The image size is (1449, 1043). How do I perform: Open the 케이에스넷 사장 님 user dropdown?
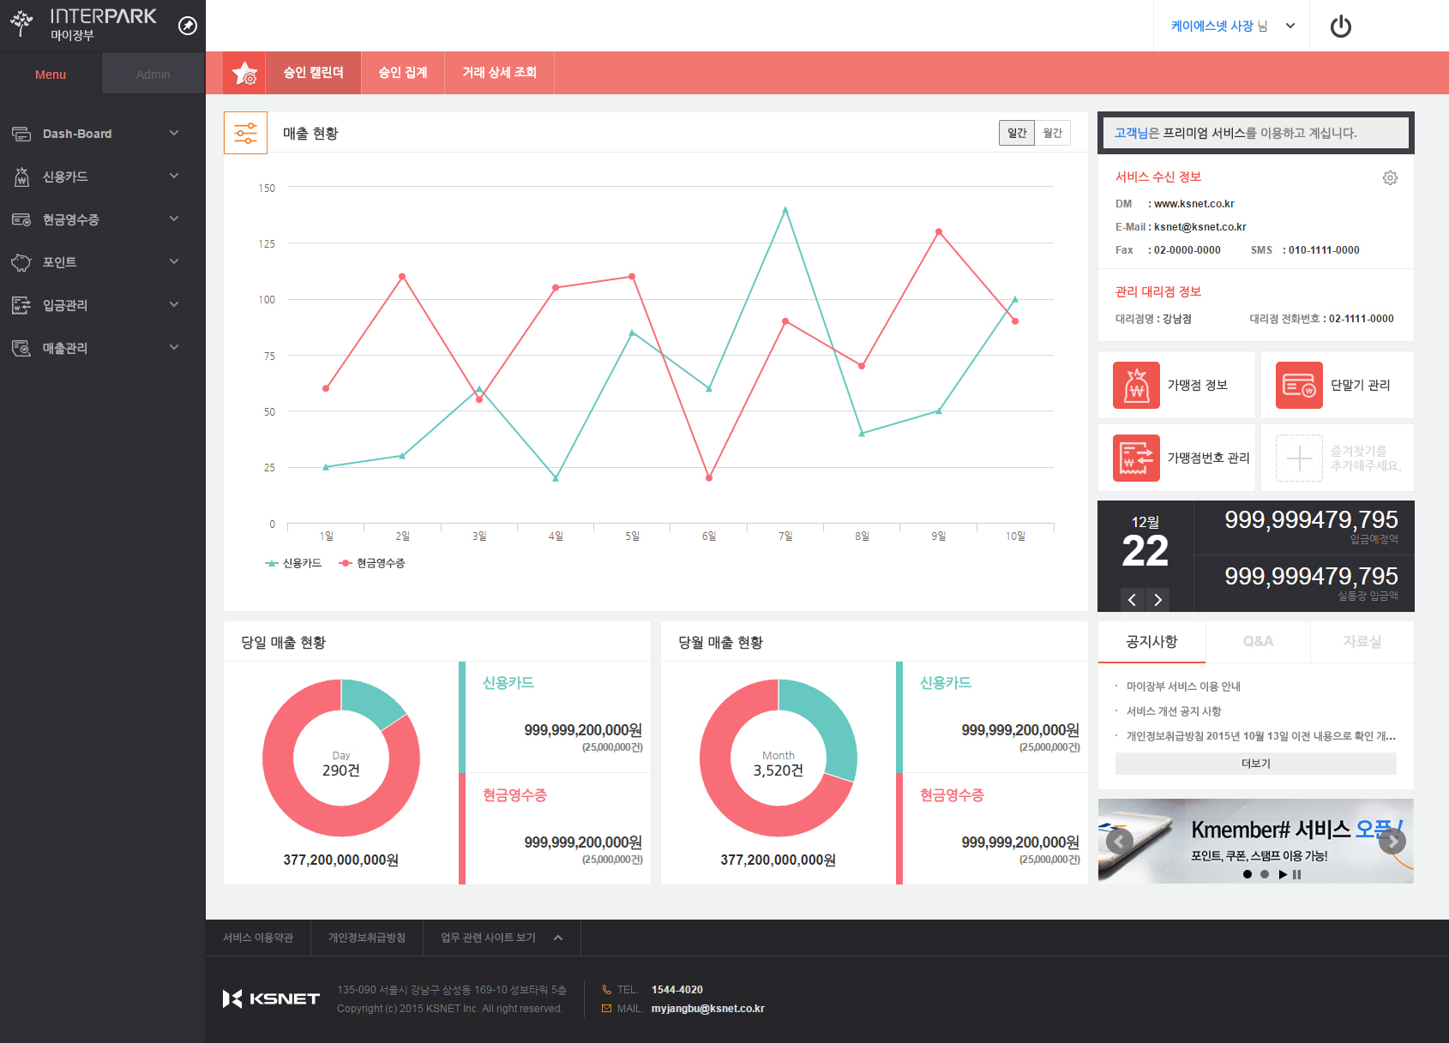point(1232,26)
